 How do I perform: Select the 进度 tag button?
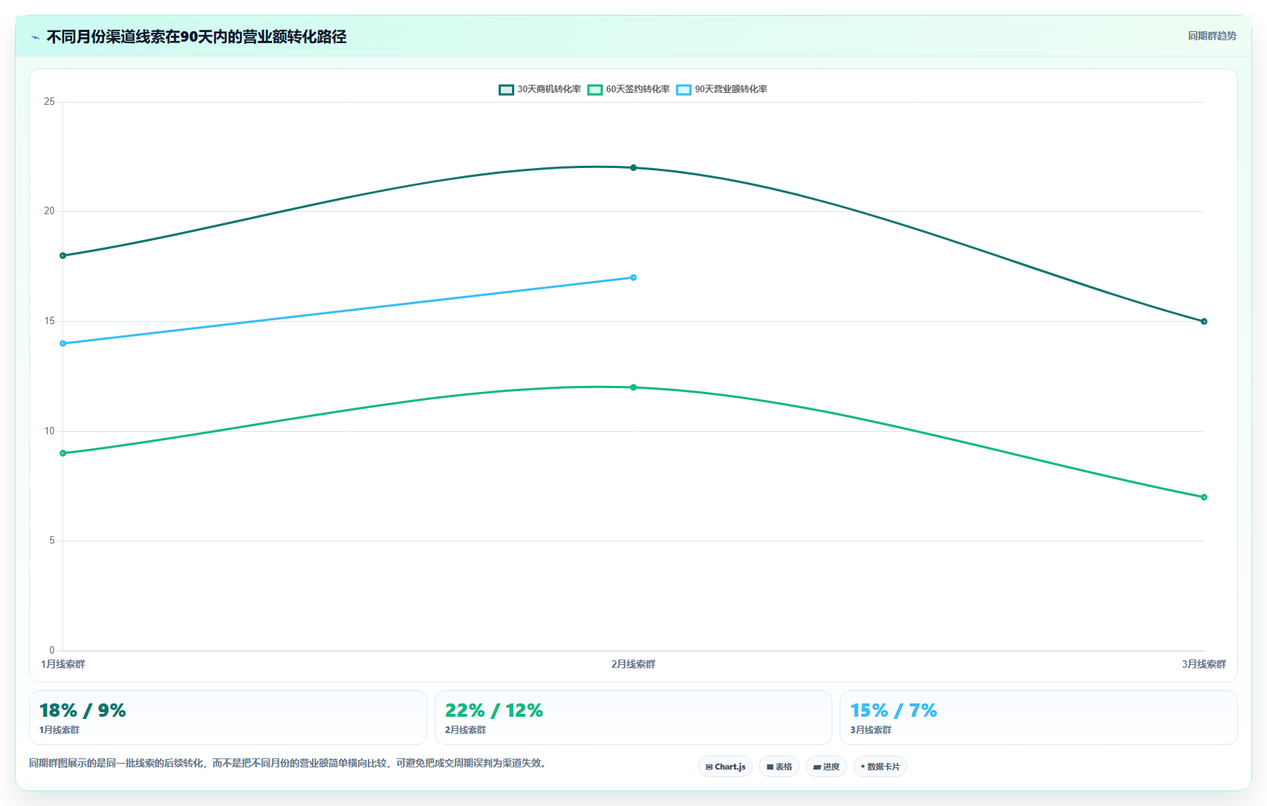[826, 767]
